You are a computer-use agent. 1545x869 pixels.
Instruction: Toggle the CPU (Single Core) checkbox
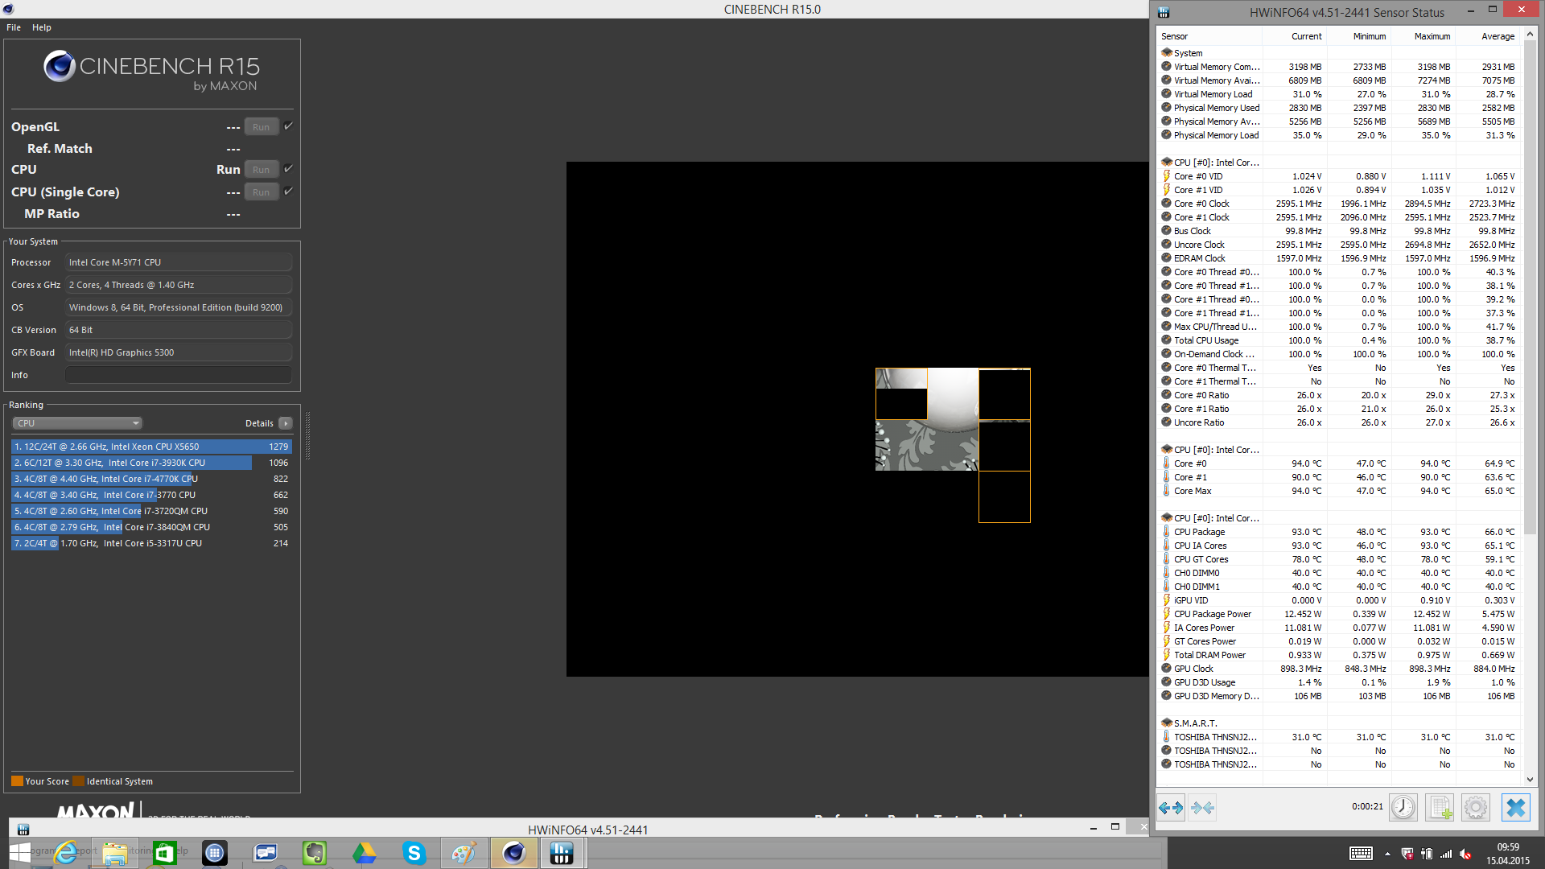(x=288, y=192)
